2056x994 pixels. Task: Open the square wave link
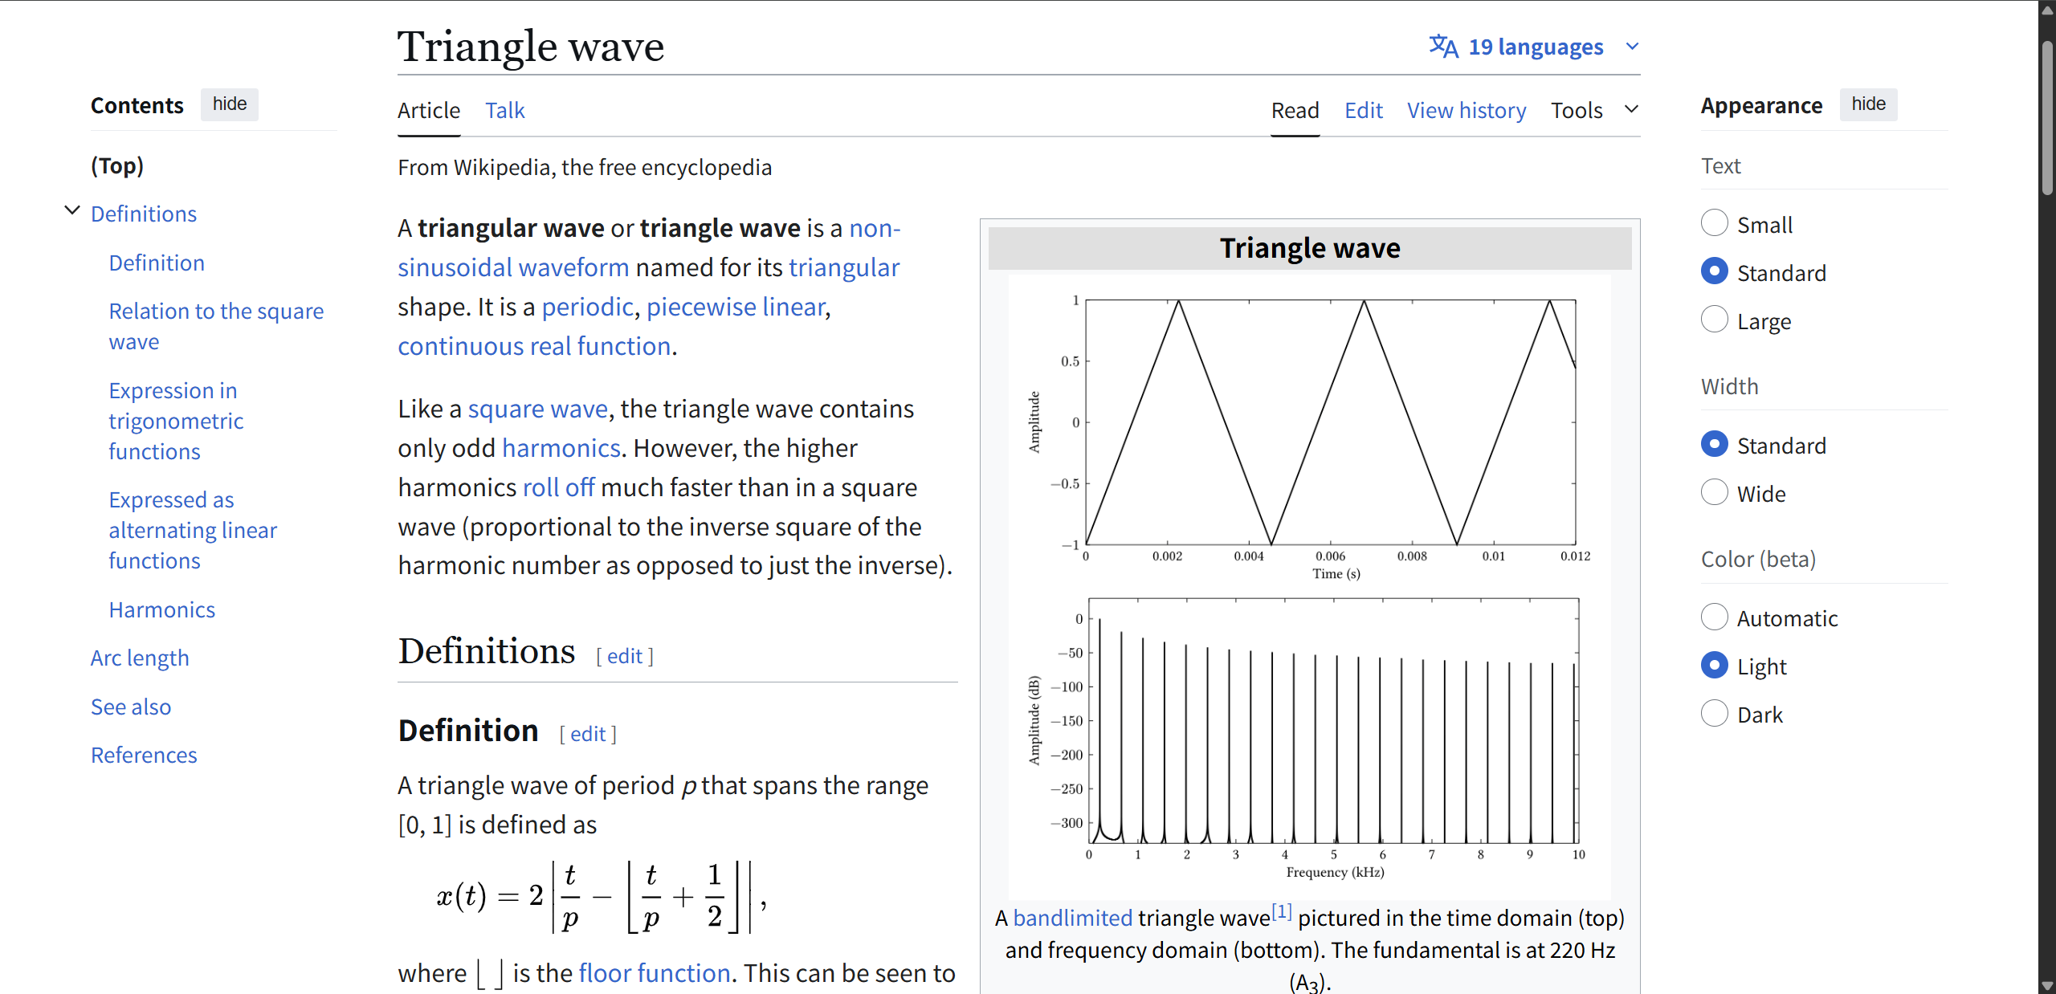tap(537, 409)
